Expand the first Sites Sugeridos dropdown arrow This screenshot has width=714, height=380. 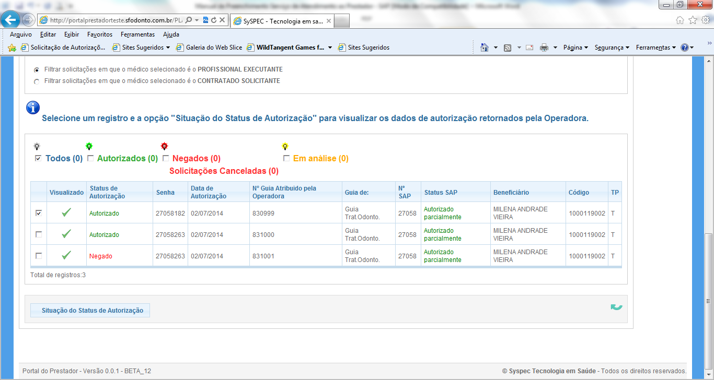point(168,47)
